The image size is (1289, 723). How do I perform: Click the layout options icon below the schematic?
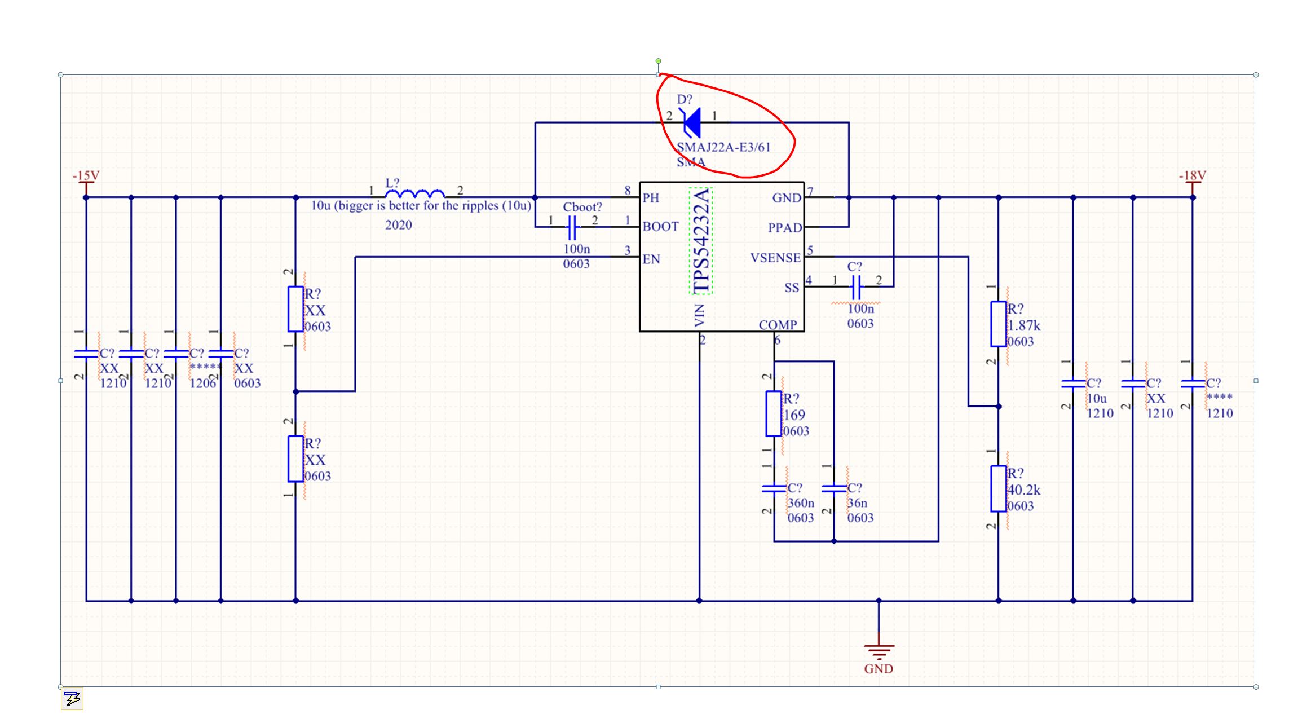click(x=72, y=699)
